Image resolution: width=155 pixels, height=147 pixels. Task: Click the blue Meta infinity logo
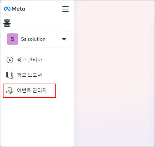coord(7,9)
